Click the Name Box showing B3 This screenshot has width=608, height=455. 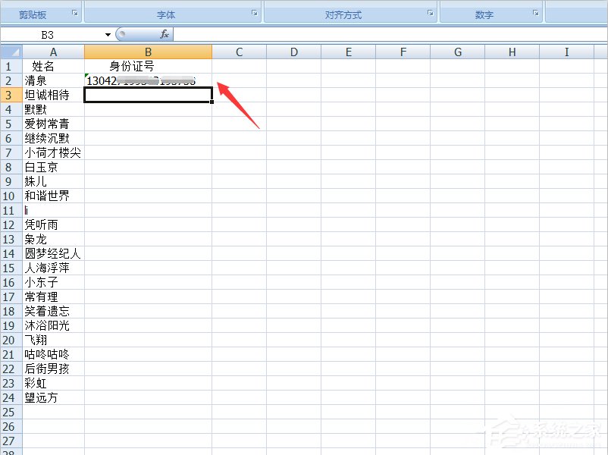49,33
